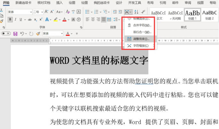Click the copy icon
The height and width of the screenshot is (129, 219).
2,16
